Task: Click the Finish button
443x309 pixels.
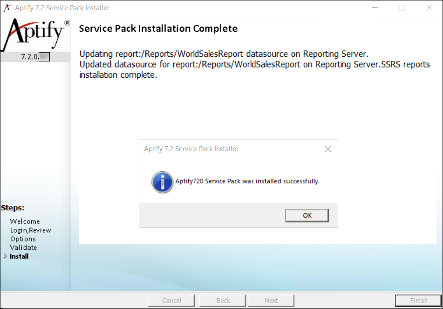Action: click(x=418, y=301)
